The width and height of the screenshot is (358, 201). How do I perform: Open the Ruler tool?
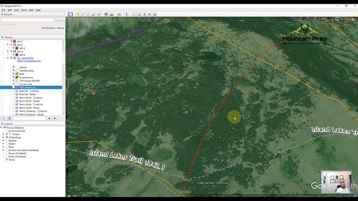(127, 15)
